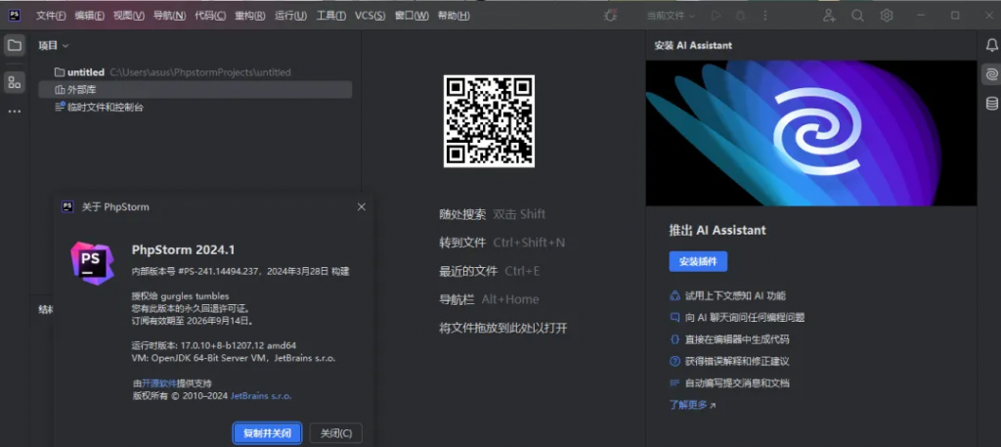This screenshot has width=1001, height=447.
Task: Open the Structure tool window icon
Action: 15,82
